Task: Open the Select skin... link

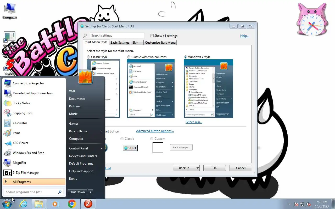Action: [x=194, y=122]
